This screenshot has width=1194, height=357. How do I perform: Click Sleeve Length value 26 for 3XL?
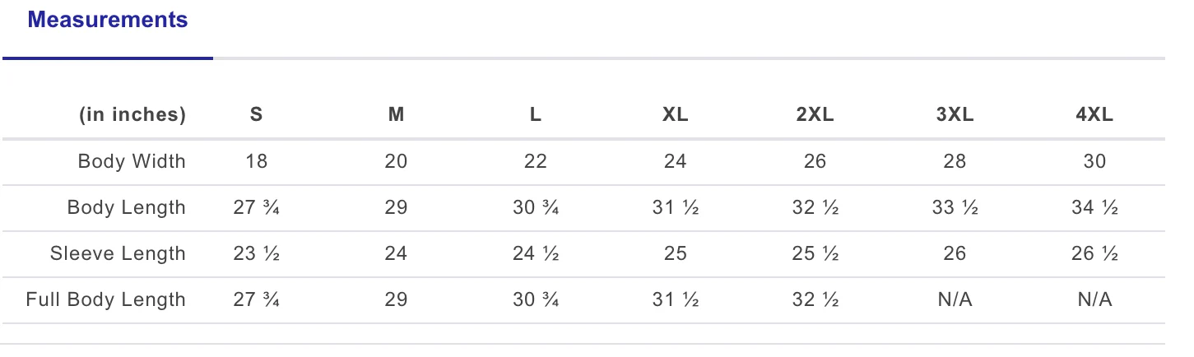(955, 253)
